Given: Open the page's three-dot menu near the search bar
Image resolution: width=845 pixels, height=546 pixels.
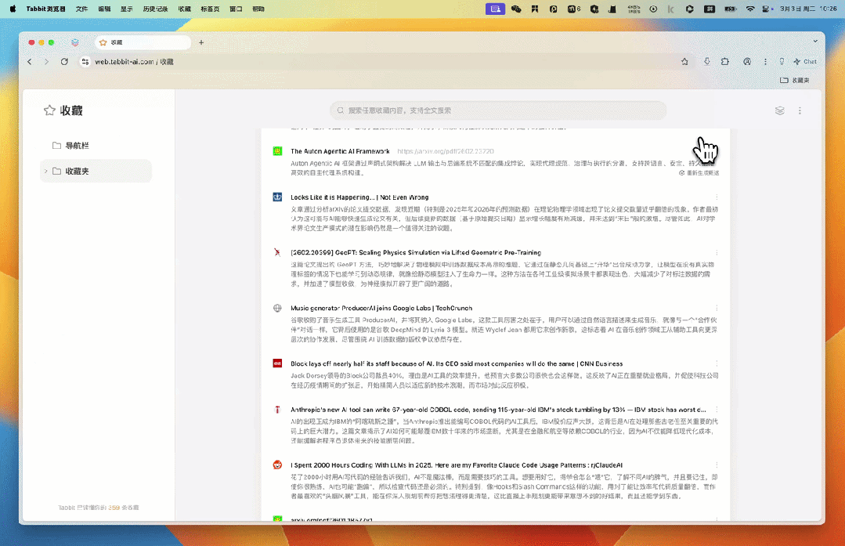Looking at the screenshot, I should [800, 110].
